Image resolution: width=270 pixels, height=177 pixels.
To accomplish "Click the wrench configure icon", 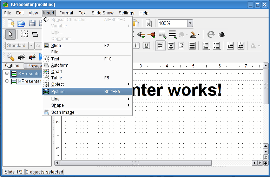I will pos(10,57).
